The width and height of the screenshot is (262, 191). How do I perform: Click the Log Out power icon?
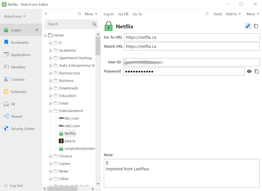pos(6,185)
